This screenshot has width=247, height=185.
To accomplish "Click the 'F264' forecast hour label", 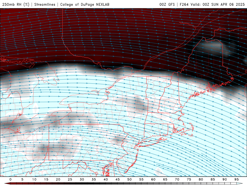I will tap(184, 4).
